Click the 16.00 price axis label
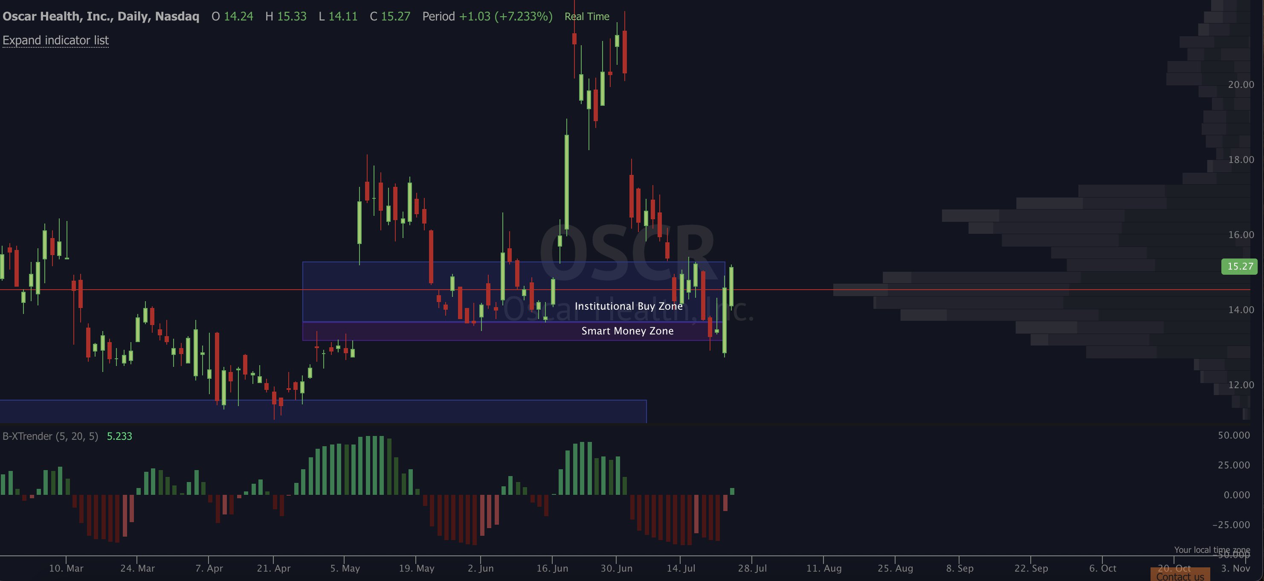The width and height of the screenshot is (1264, 581). [x=1241, y=235]
